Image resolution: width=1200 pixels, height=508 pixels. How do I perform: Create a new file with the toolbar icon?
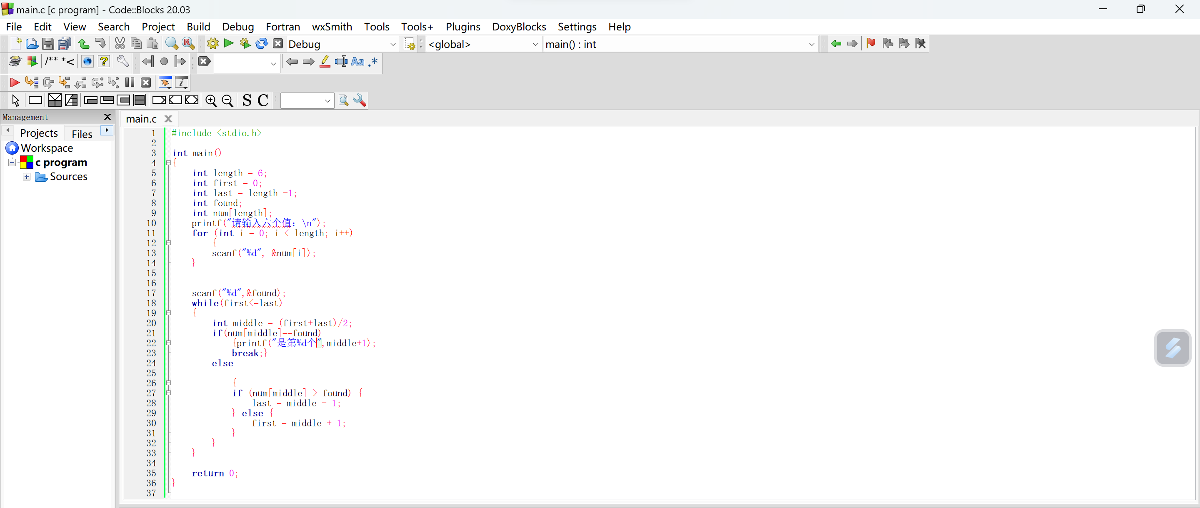(x=16, y=43)
